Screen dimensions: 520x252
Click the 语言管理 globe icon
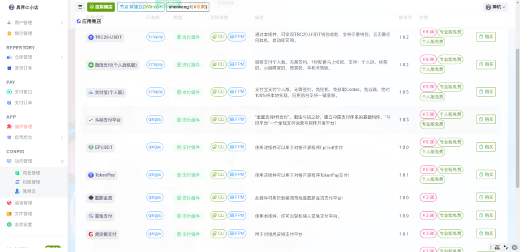tap(9, 203)
